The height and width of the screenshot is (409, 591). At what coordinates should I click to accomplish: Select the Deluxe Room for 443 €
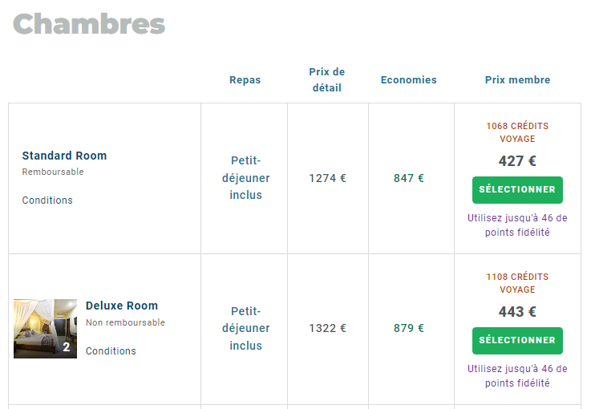click(517, 341)
